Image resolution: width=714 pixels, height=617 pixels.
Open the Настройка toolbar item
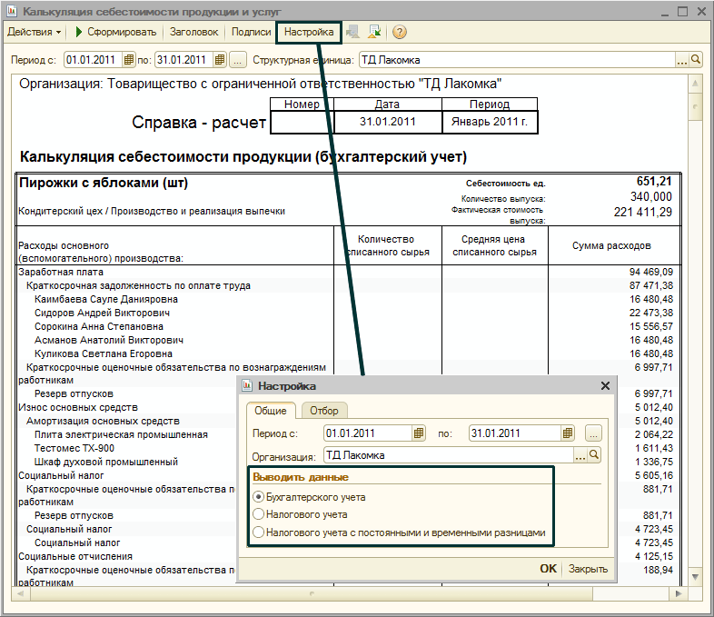coord(309,32)
